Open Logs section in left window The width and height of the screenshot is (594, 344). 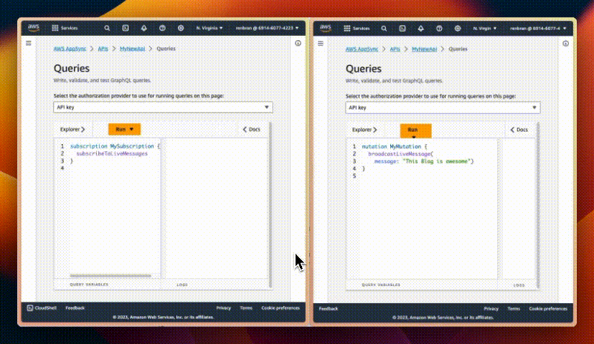coord(182,285)
